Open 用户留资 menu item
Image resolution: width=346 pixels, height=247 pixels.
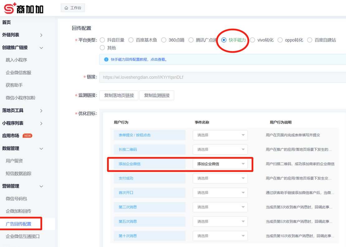click(14, 161)
